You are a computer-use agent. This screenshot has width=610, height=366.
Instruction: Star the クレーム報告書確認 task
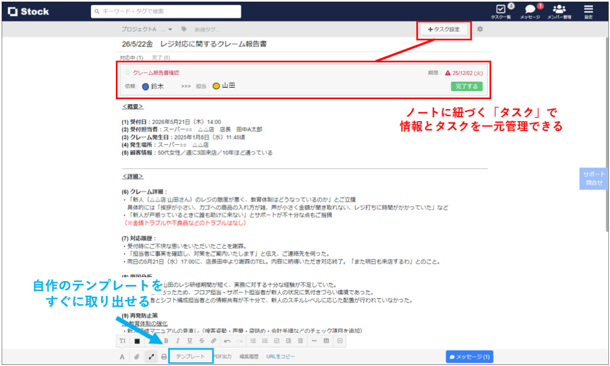point(128,72)
